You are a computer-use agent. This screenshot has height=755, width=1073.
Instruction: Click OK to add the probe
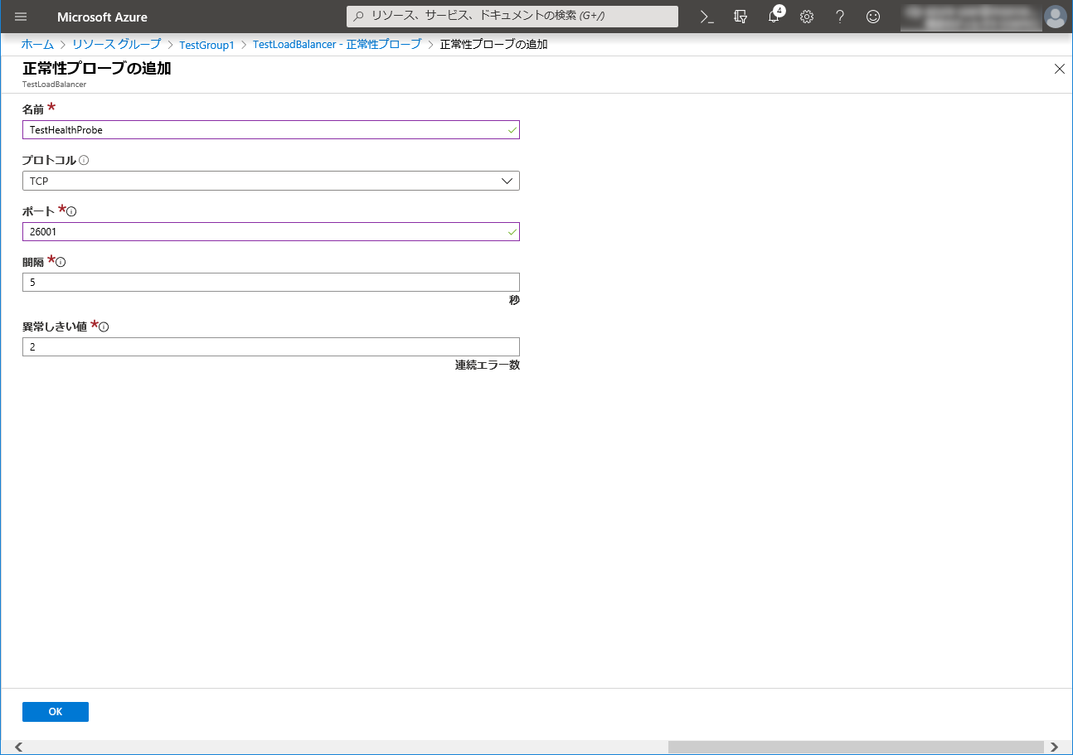(x=55, y=712)
